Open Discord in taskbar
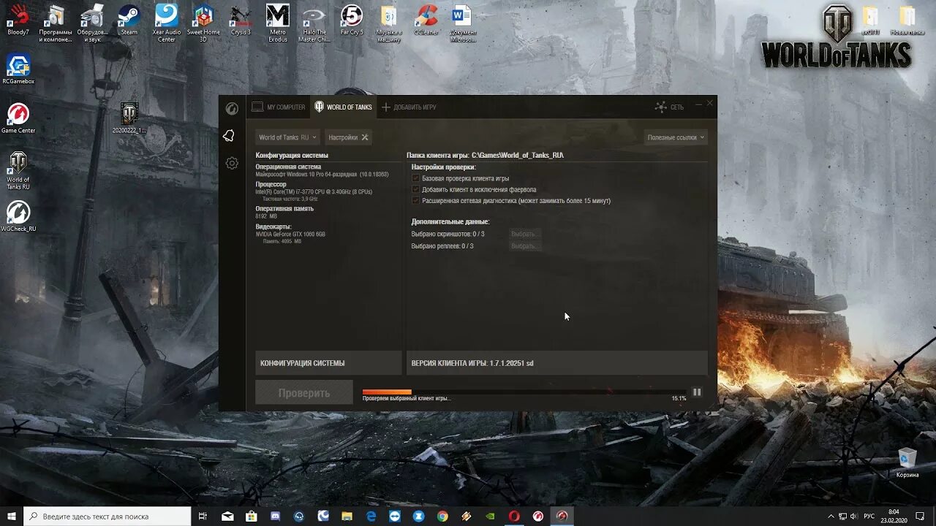Viewport: 936px width, 526px height. [x=276, y=516]
